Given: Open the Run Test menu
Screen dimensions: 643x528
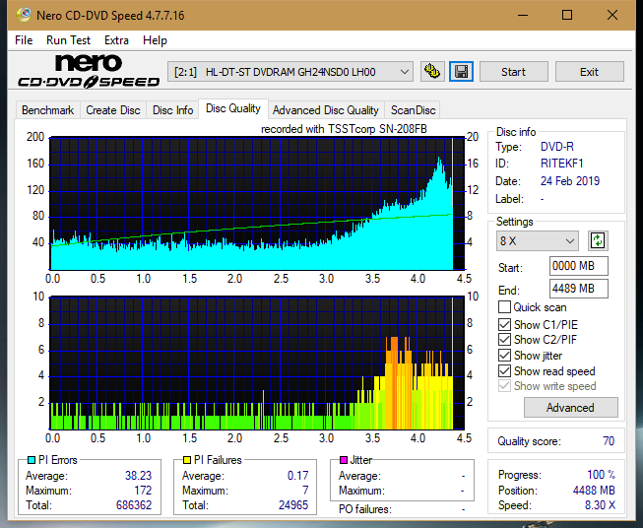Looking at the screenshot, I should (68, 40).
